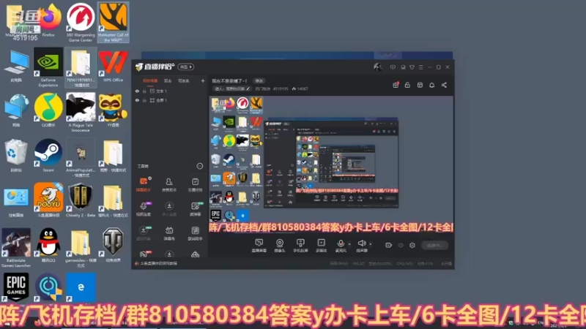This screenshot has width=586, height=329.
Task: Mute the 扬声器 speaker
Action: (x=361, y=246)
